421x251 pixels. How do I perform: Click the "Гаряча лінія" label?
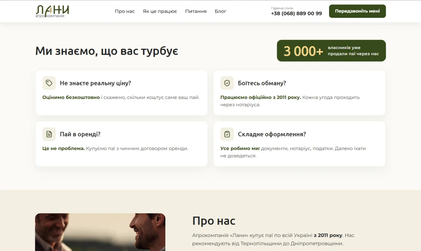click(x=282, y=8)
